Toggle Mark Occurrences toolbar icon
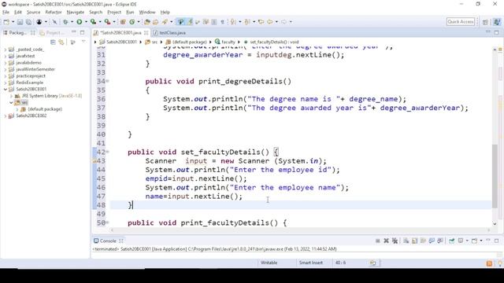Image resolution: width=504 pixels, height=283 pixels. [x=190, y=22]
